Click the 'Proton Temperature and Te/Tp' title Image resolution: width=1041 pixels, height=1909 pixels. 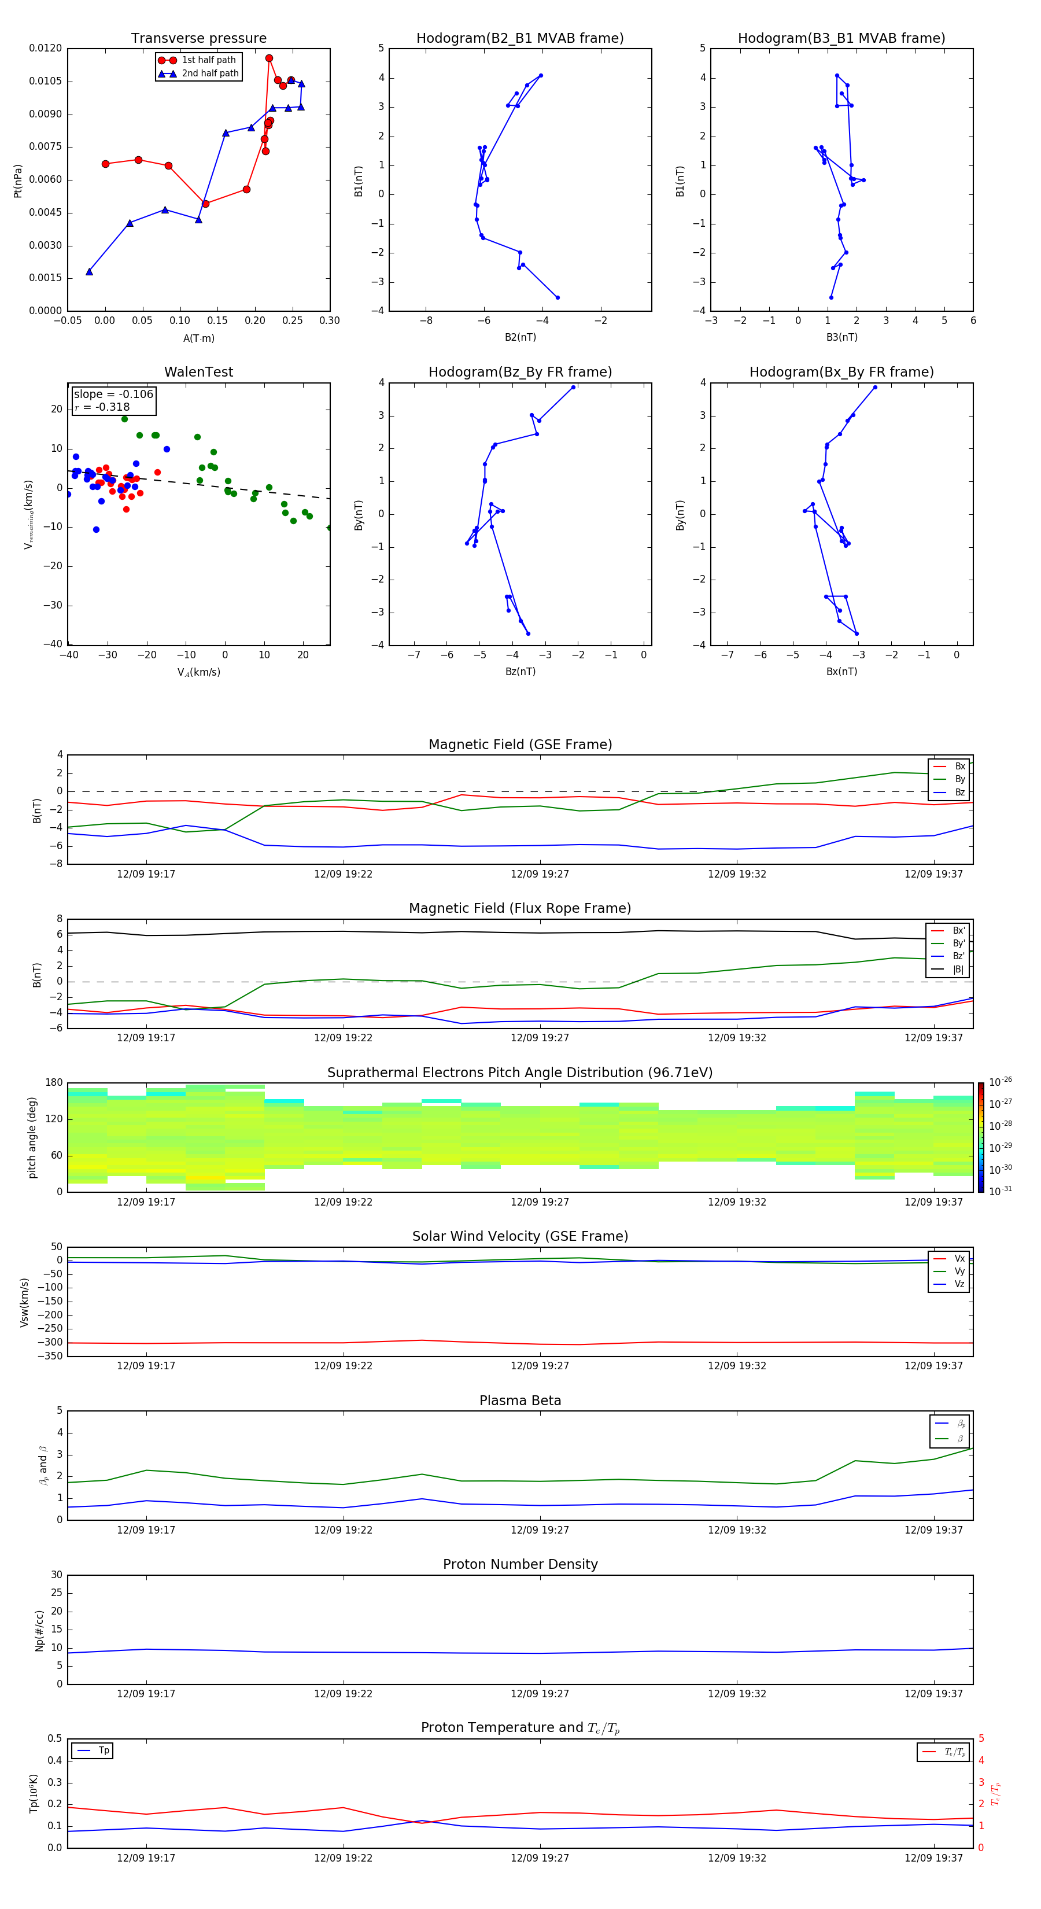click(x=520, y=1728)
